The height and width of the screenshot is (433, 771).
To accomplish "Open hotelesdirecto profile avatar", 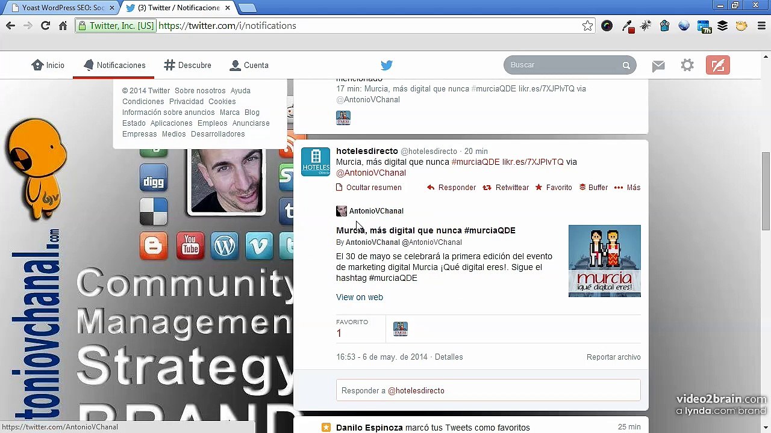I will [x=316, y=161].
